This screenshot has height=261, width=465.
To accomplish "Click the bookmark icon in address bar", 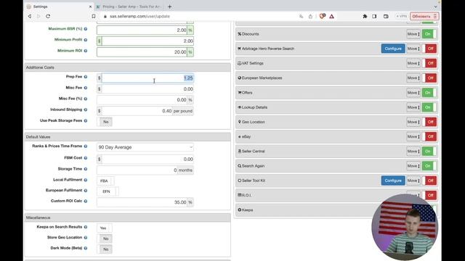I will pos(94,16).
